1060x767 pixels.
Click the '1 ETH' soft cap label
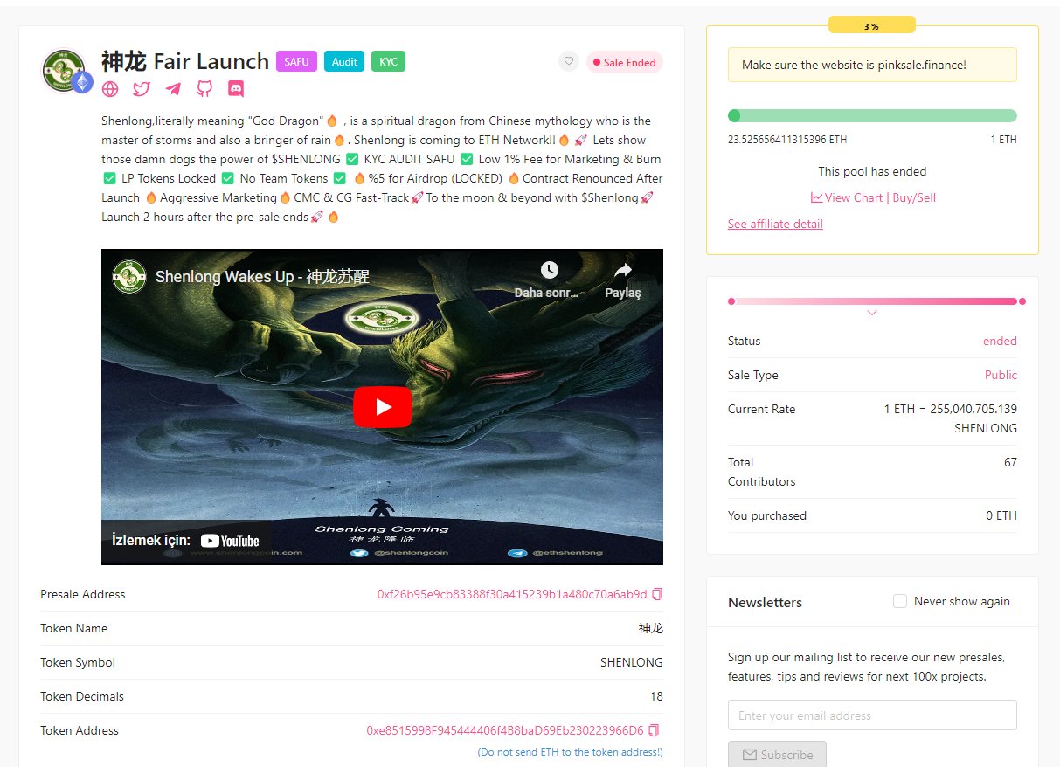click(x=1003, y=140)
